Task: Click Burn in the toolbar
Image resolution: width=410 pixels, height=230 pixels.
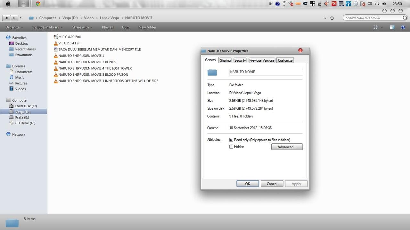Action: click(x=126, y=27)
